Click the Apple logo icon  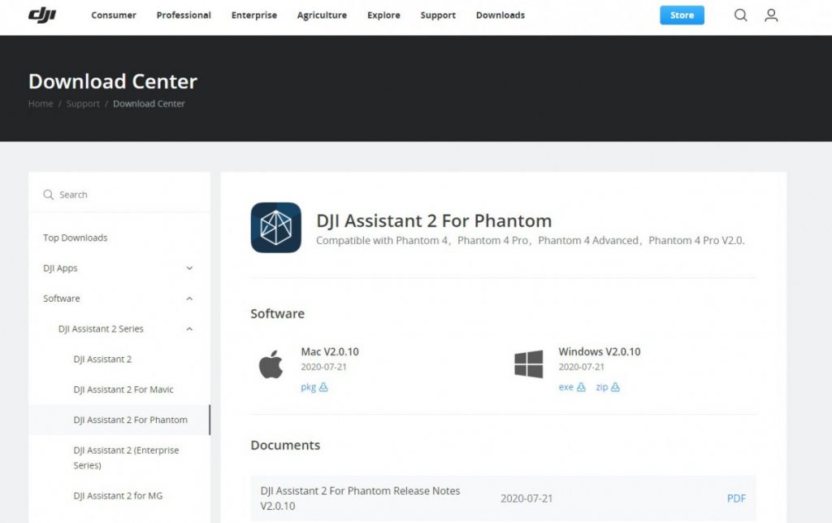pyautogui.click(x=271, y=364)
